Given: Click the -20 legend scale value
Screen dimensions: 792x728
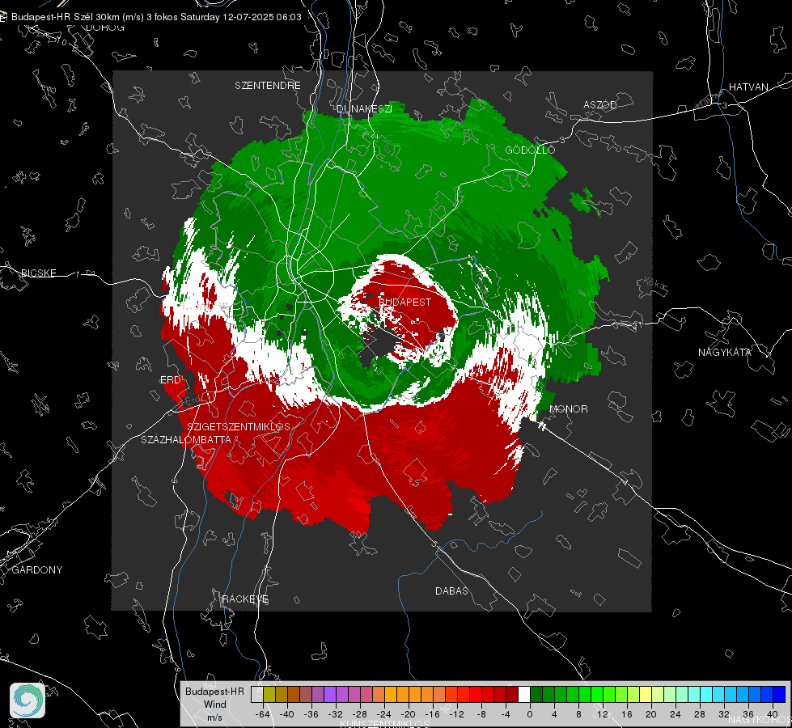Looking at the screenshot, I should pos(408,714).
